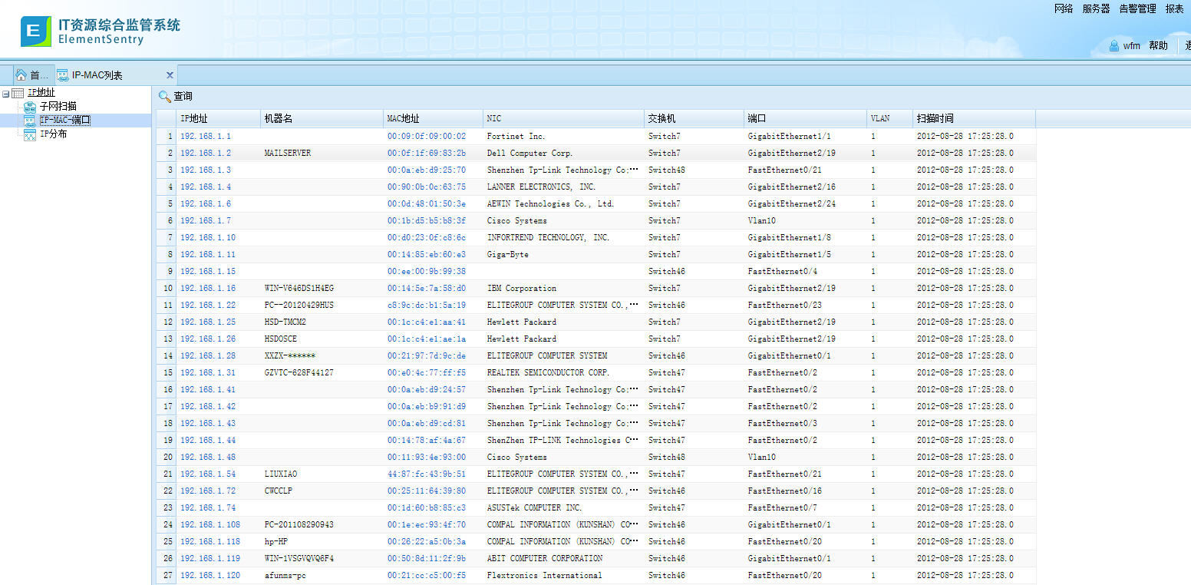Click the IP-MAC列表 tab icon

pos(63,75)
